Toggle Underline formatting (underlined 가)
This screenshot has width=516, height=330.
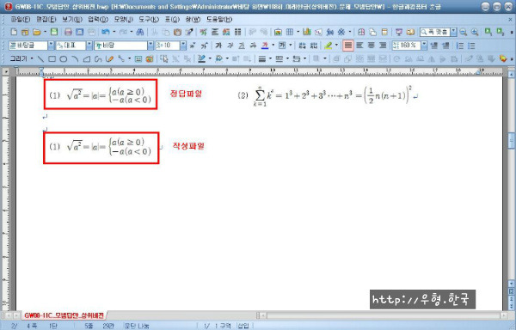click(242, 46)
